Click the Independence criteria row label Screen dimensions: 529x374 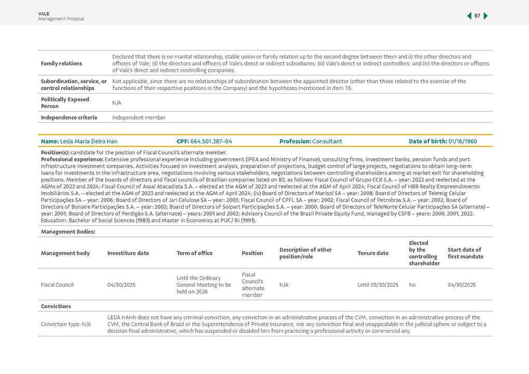click(69, 117)
